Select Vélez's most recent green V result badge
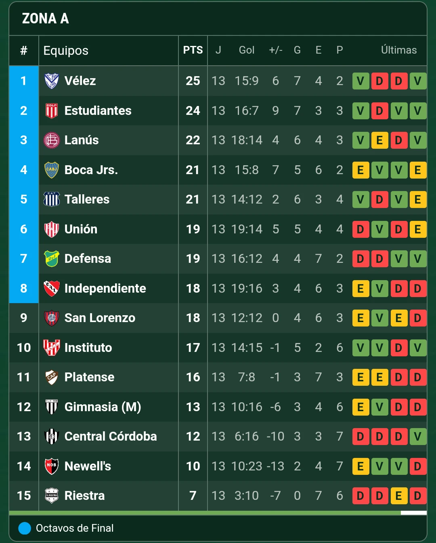The width and height of the screenshot is (436, 543). [418, 81]
